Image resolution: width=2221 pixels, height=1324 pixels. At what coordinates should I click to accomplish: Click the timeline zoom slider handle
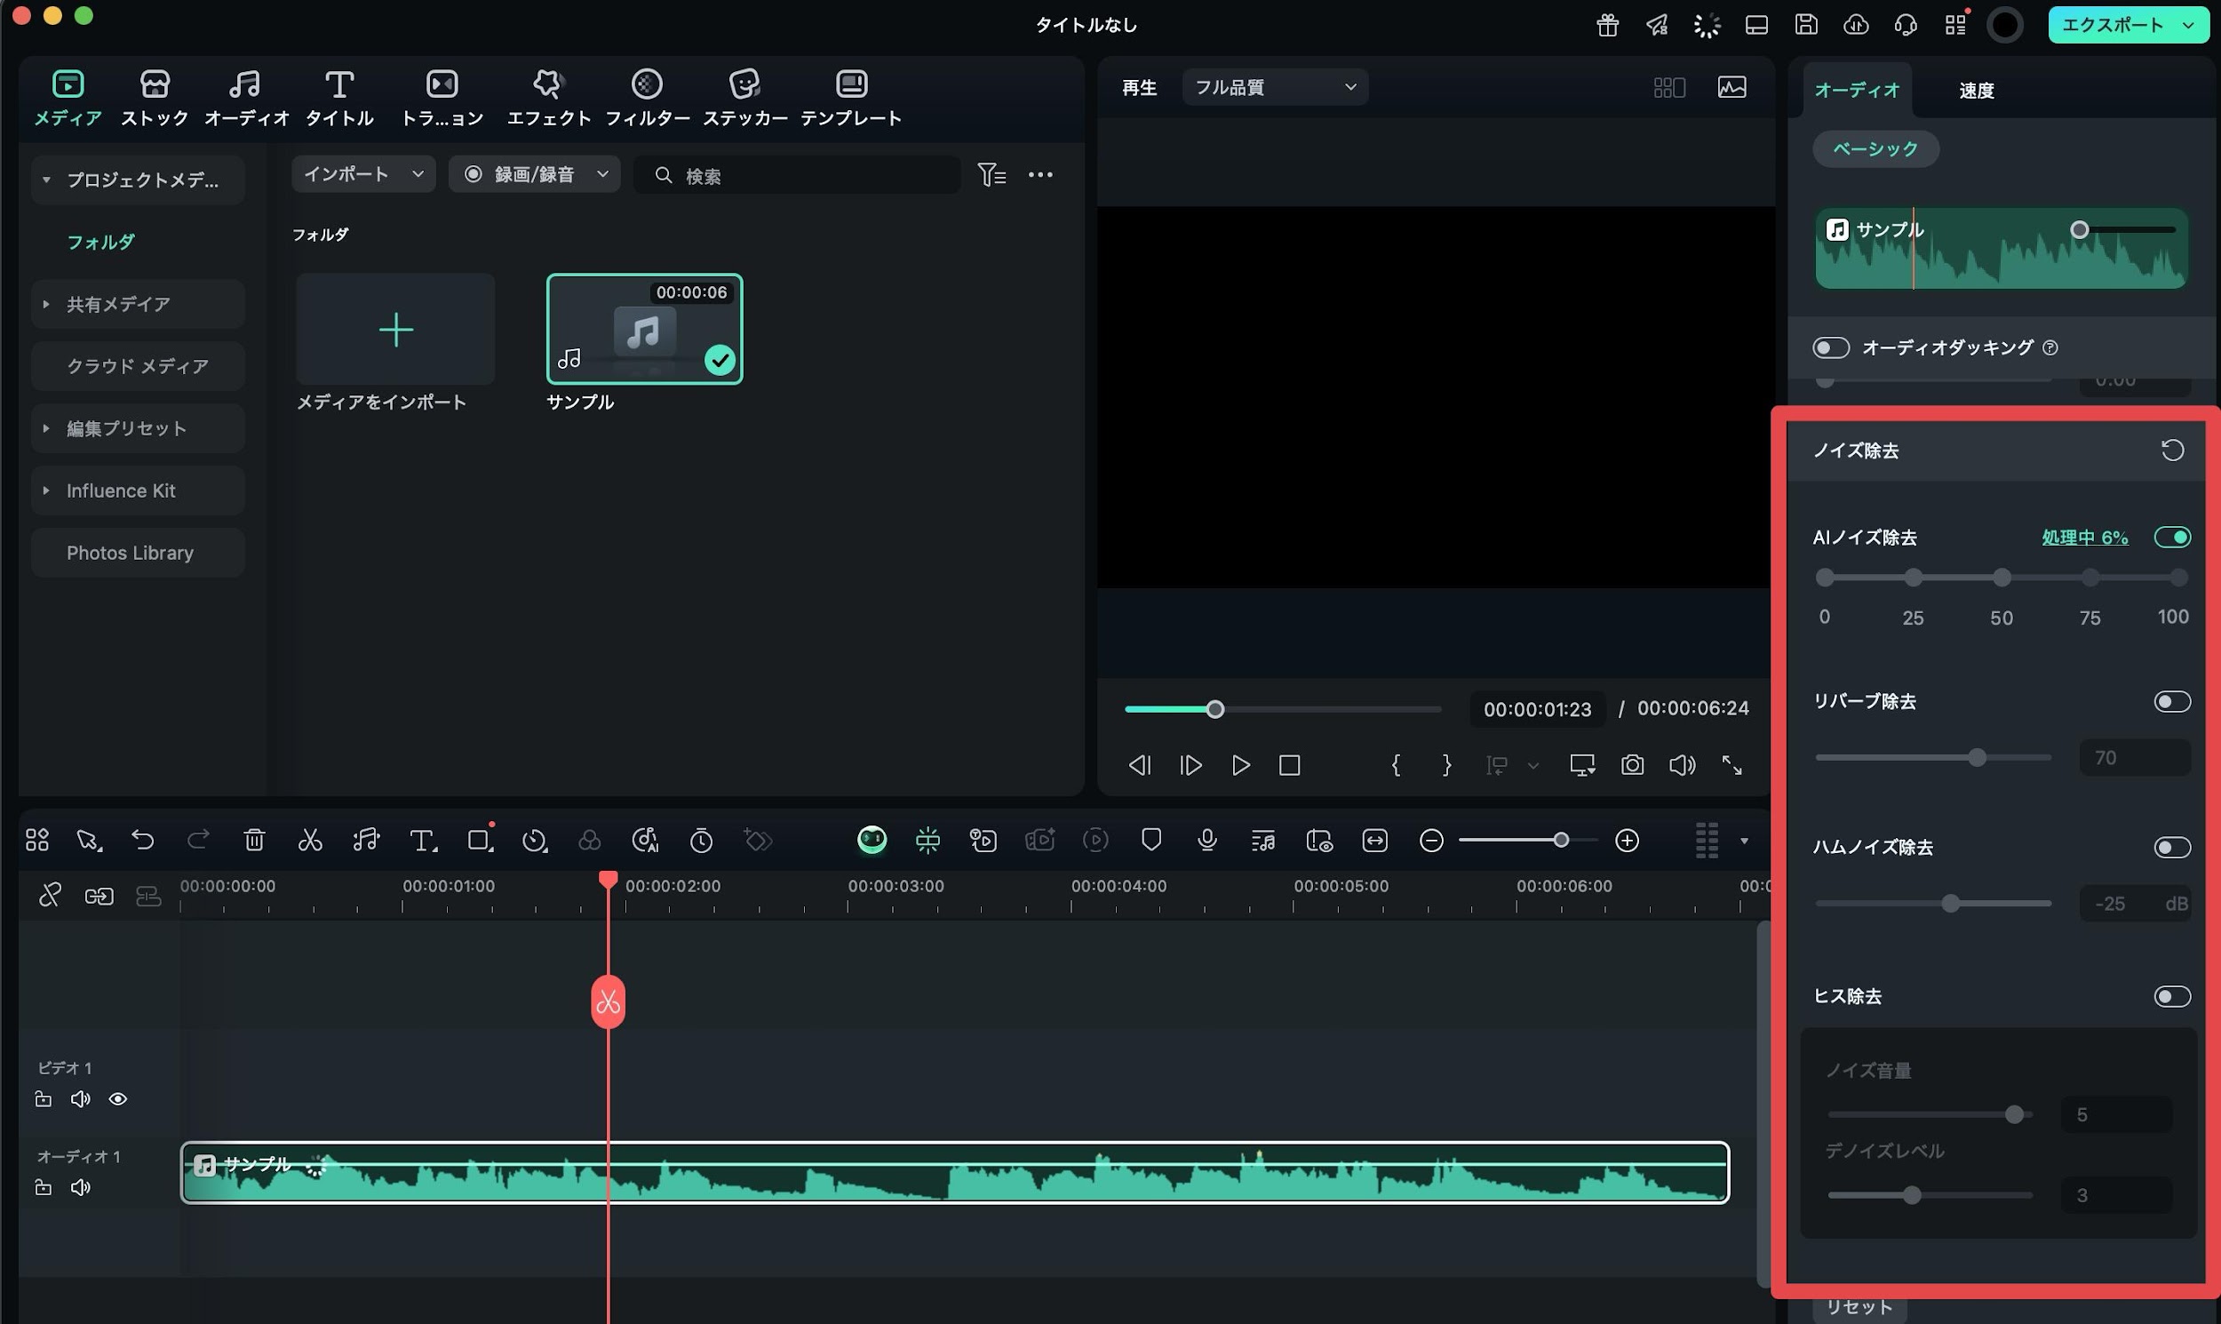pos(1560,840)
